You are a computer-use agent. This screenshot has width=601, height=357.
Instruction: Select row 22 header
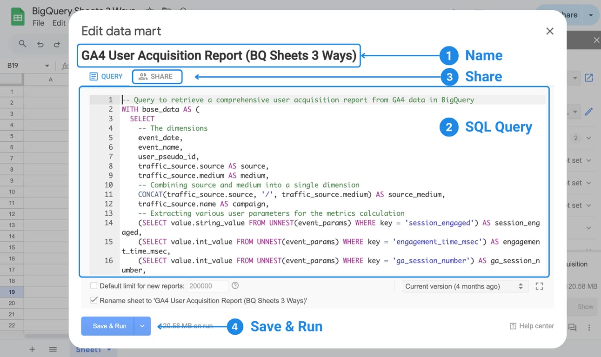12,325
